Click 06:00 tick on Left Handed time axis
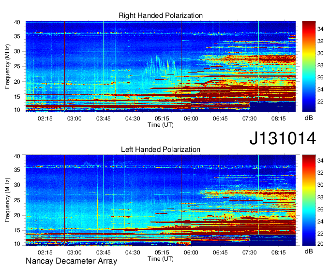This screenshot has height=267, width=329. [x=191, y=252]
